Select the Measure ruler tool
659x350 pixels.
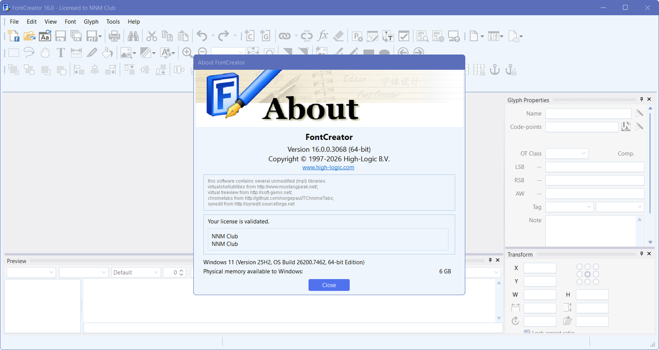click(76, 53)
